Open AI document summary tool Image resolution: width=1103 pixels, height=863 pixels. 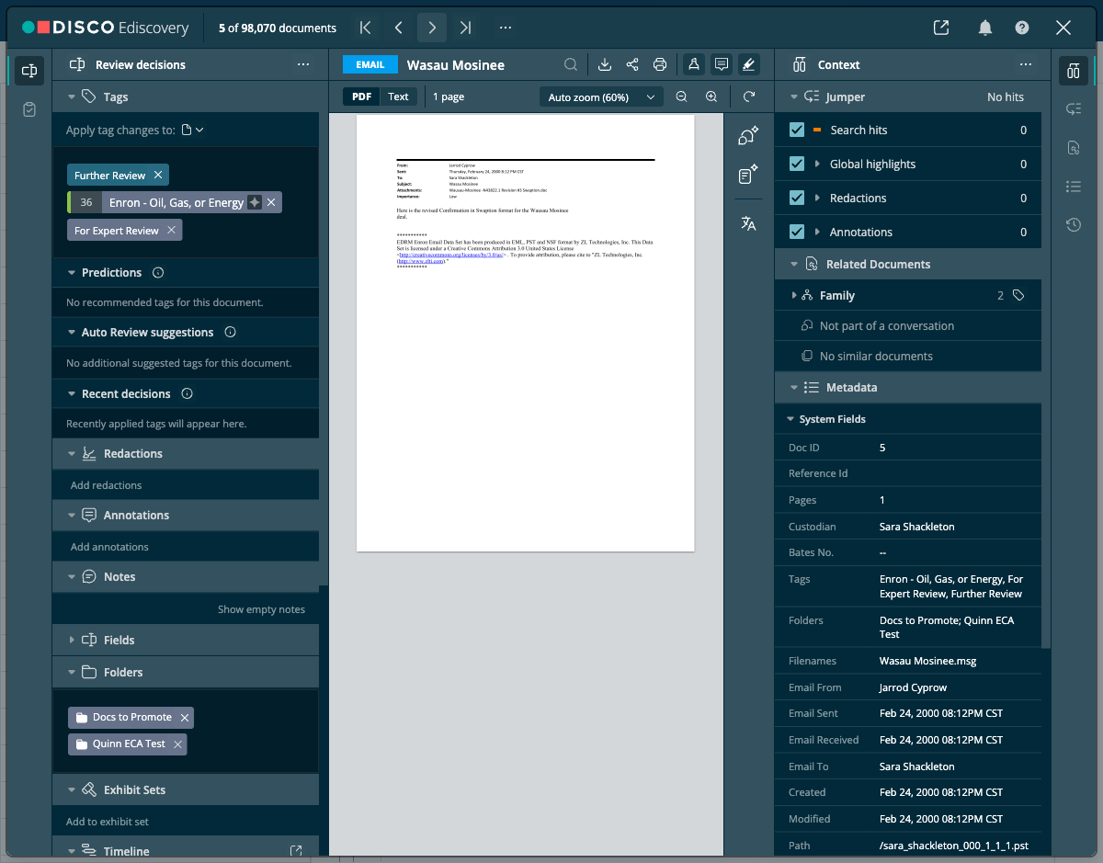coord(748,175)
